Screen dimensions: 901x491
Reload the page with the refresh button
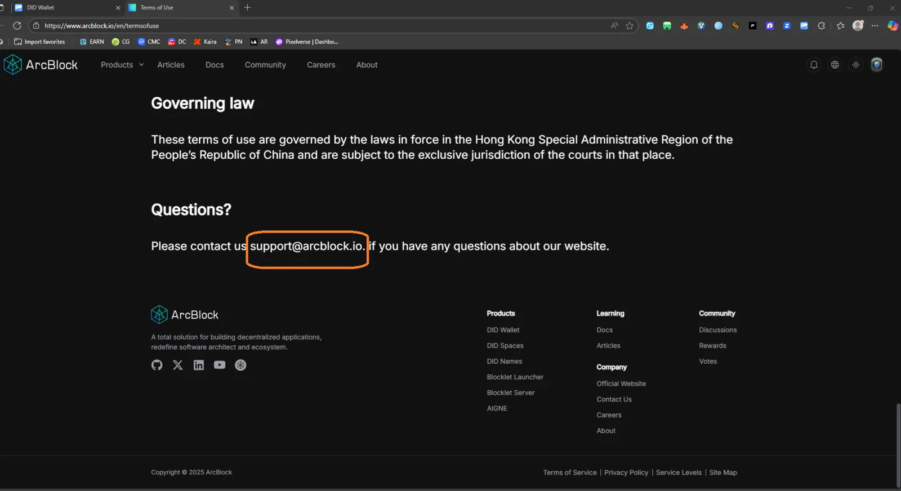point(17,25)
